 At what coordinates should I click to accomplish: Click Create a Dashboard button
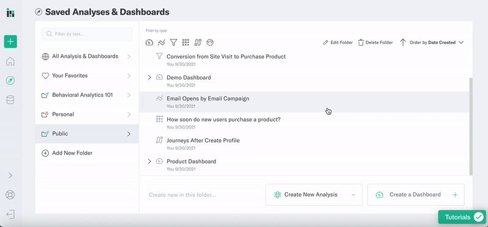[x=416, y=195]
